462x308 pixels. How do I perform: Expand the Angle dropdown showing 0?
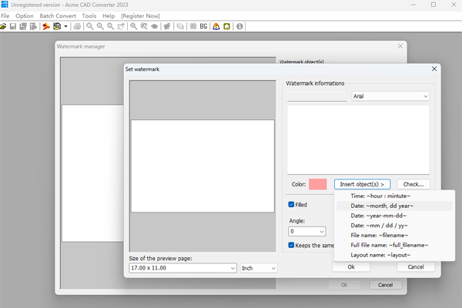pyautogui.click(x=306, y=231)
